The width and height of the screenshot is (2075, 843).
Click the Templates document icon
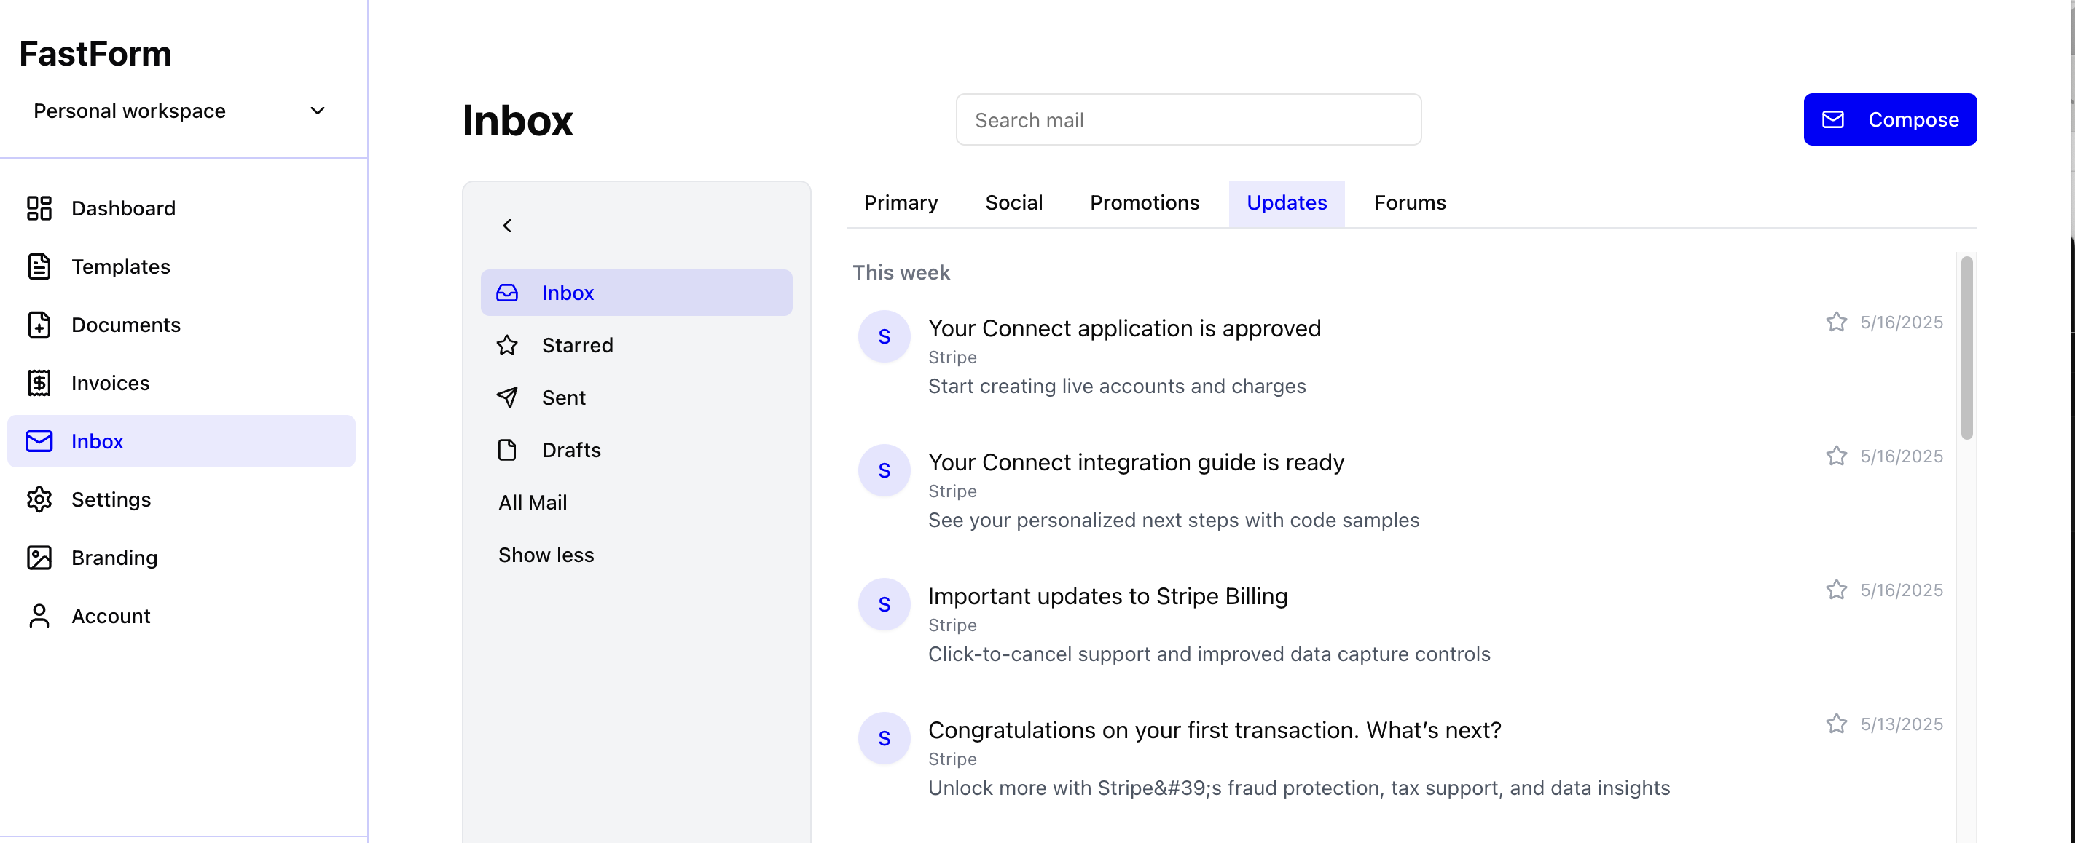pyautogui.click(x=39, y=266)
